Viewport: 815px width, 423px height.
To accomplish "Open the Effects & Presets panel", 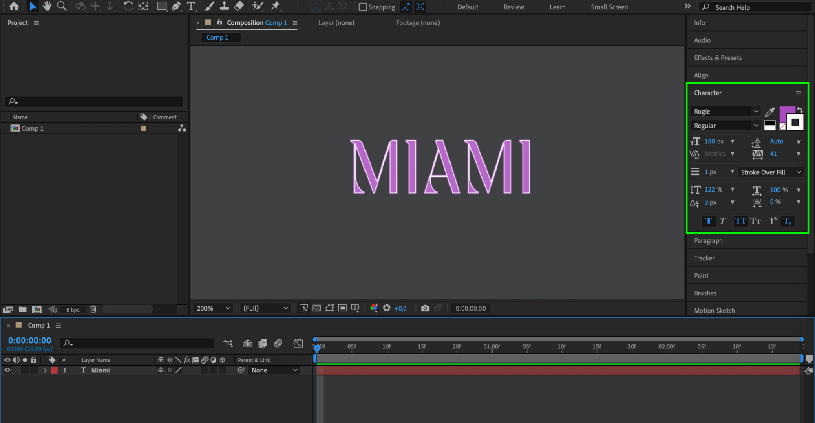I will [718, 58].
